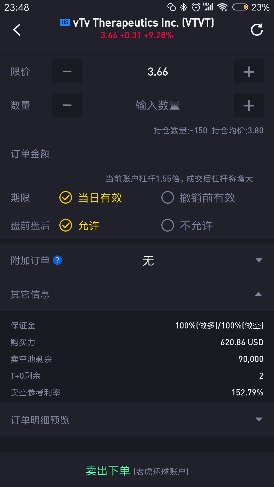
Task: Increase quantity with plus button
Action: [249, 105]
